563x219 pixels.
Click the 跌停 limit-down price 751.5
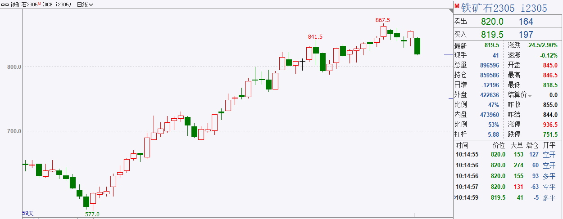coord(548,134)
